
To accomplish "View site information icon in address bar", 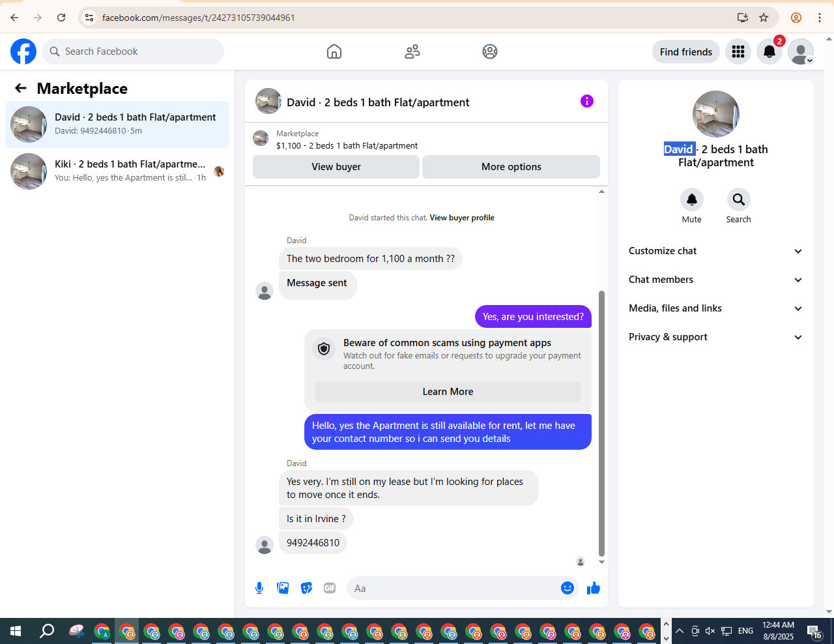I will pos(89,18).
